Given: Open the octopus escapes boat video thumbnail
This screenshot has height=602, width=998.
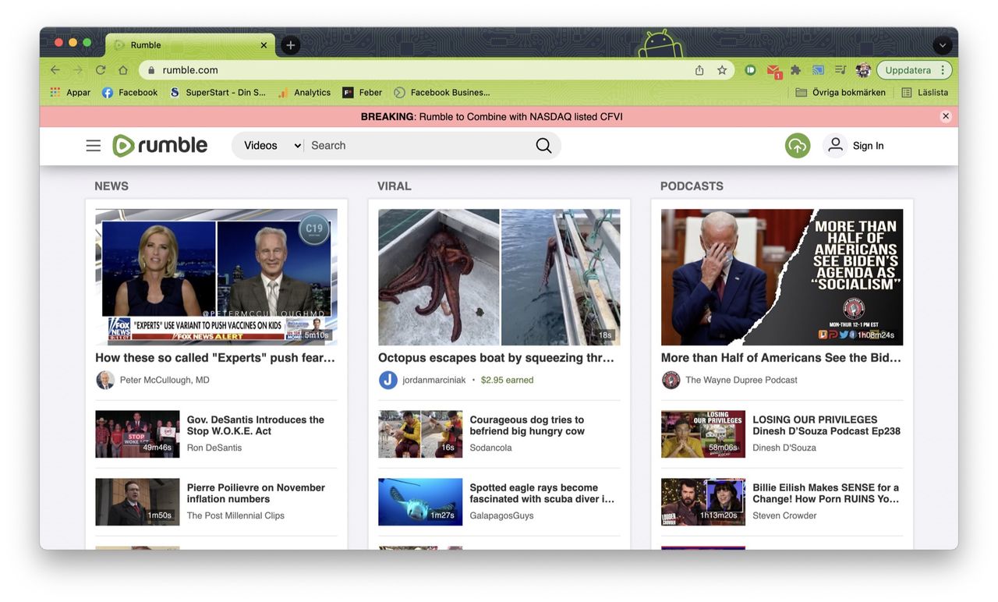Looking at the screenshot, I should point(499,277).
